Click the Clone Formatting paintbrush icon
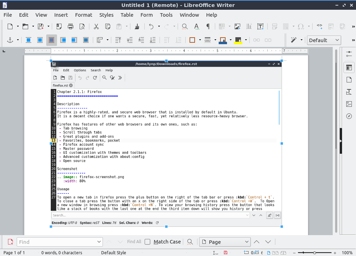The width and height of the screenshot is (356, 256). (x=137, y=26)
